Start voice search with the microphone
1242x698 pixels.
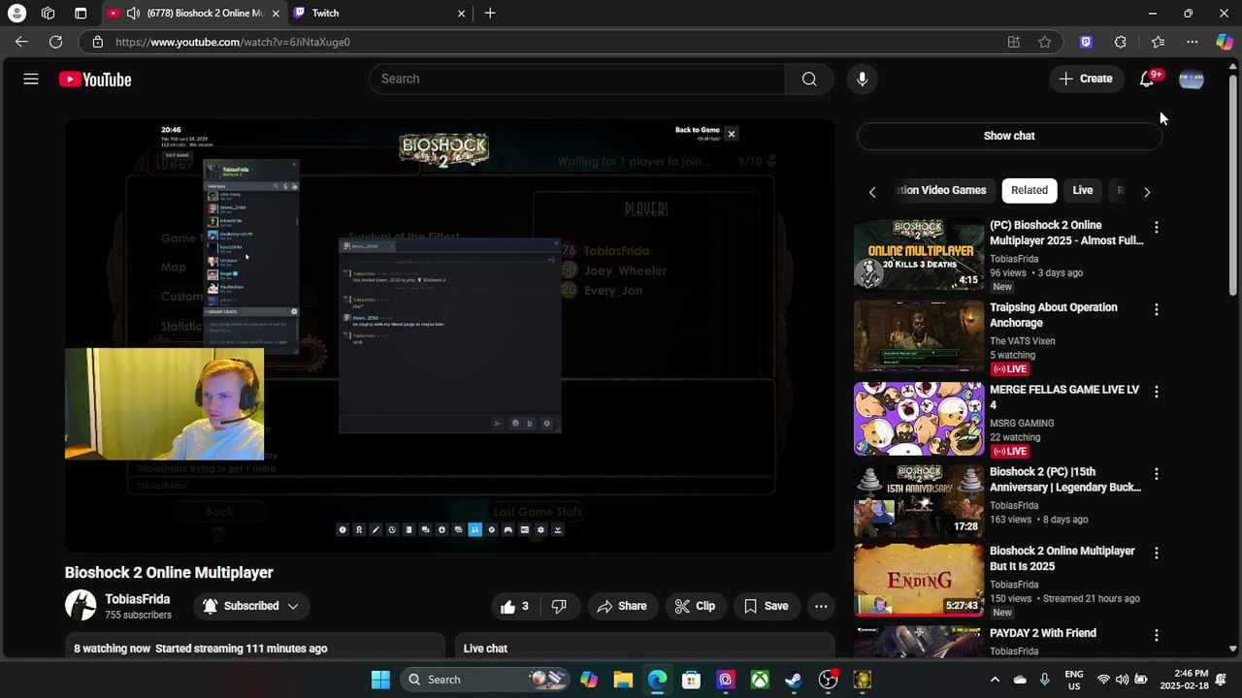click(862, 79)
